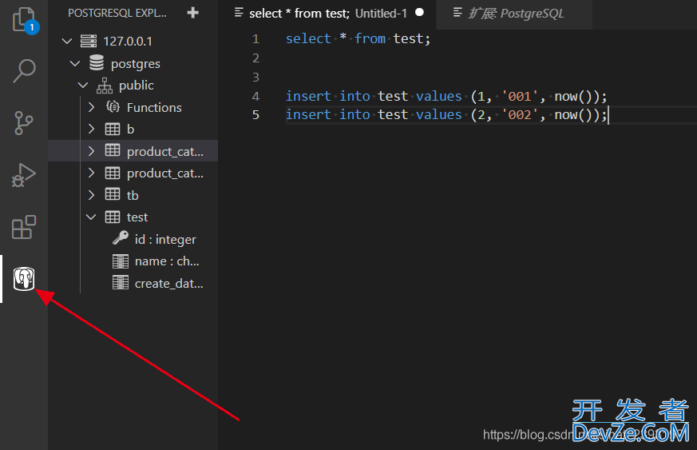The width and height of the screenshot is (697, 450).
Task: Place cursor in line 4 insert statement
Action: click(446, 96)
